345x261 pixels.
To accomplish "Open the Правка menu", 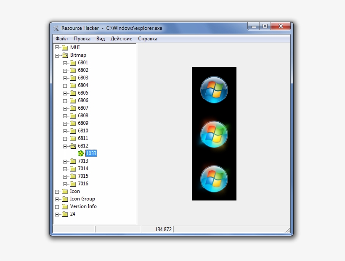I will [82, 39].
